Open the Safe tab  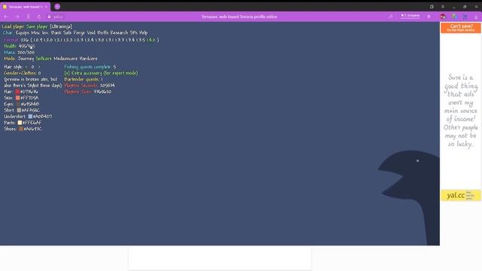click(x=68, y=33)
